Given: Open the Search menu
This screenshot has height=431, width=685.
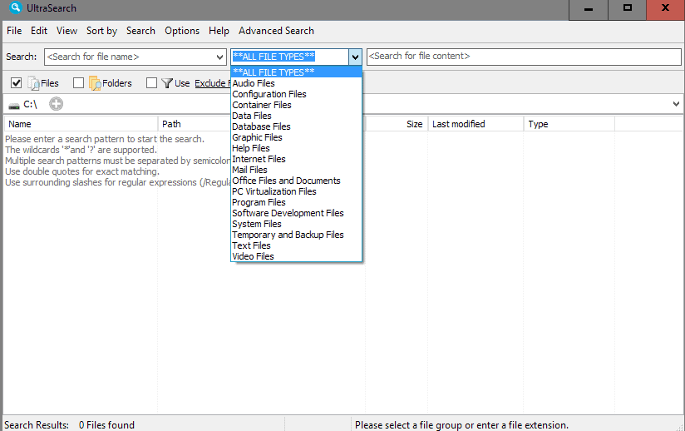Looking at the screenshot, I should coord(140,31).
